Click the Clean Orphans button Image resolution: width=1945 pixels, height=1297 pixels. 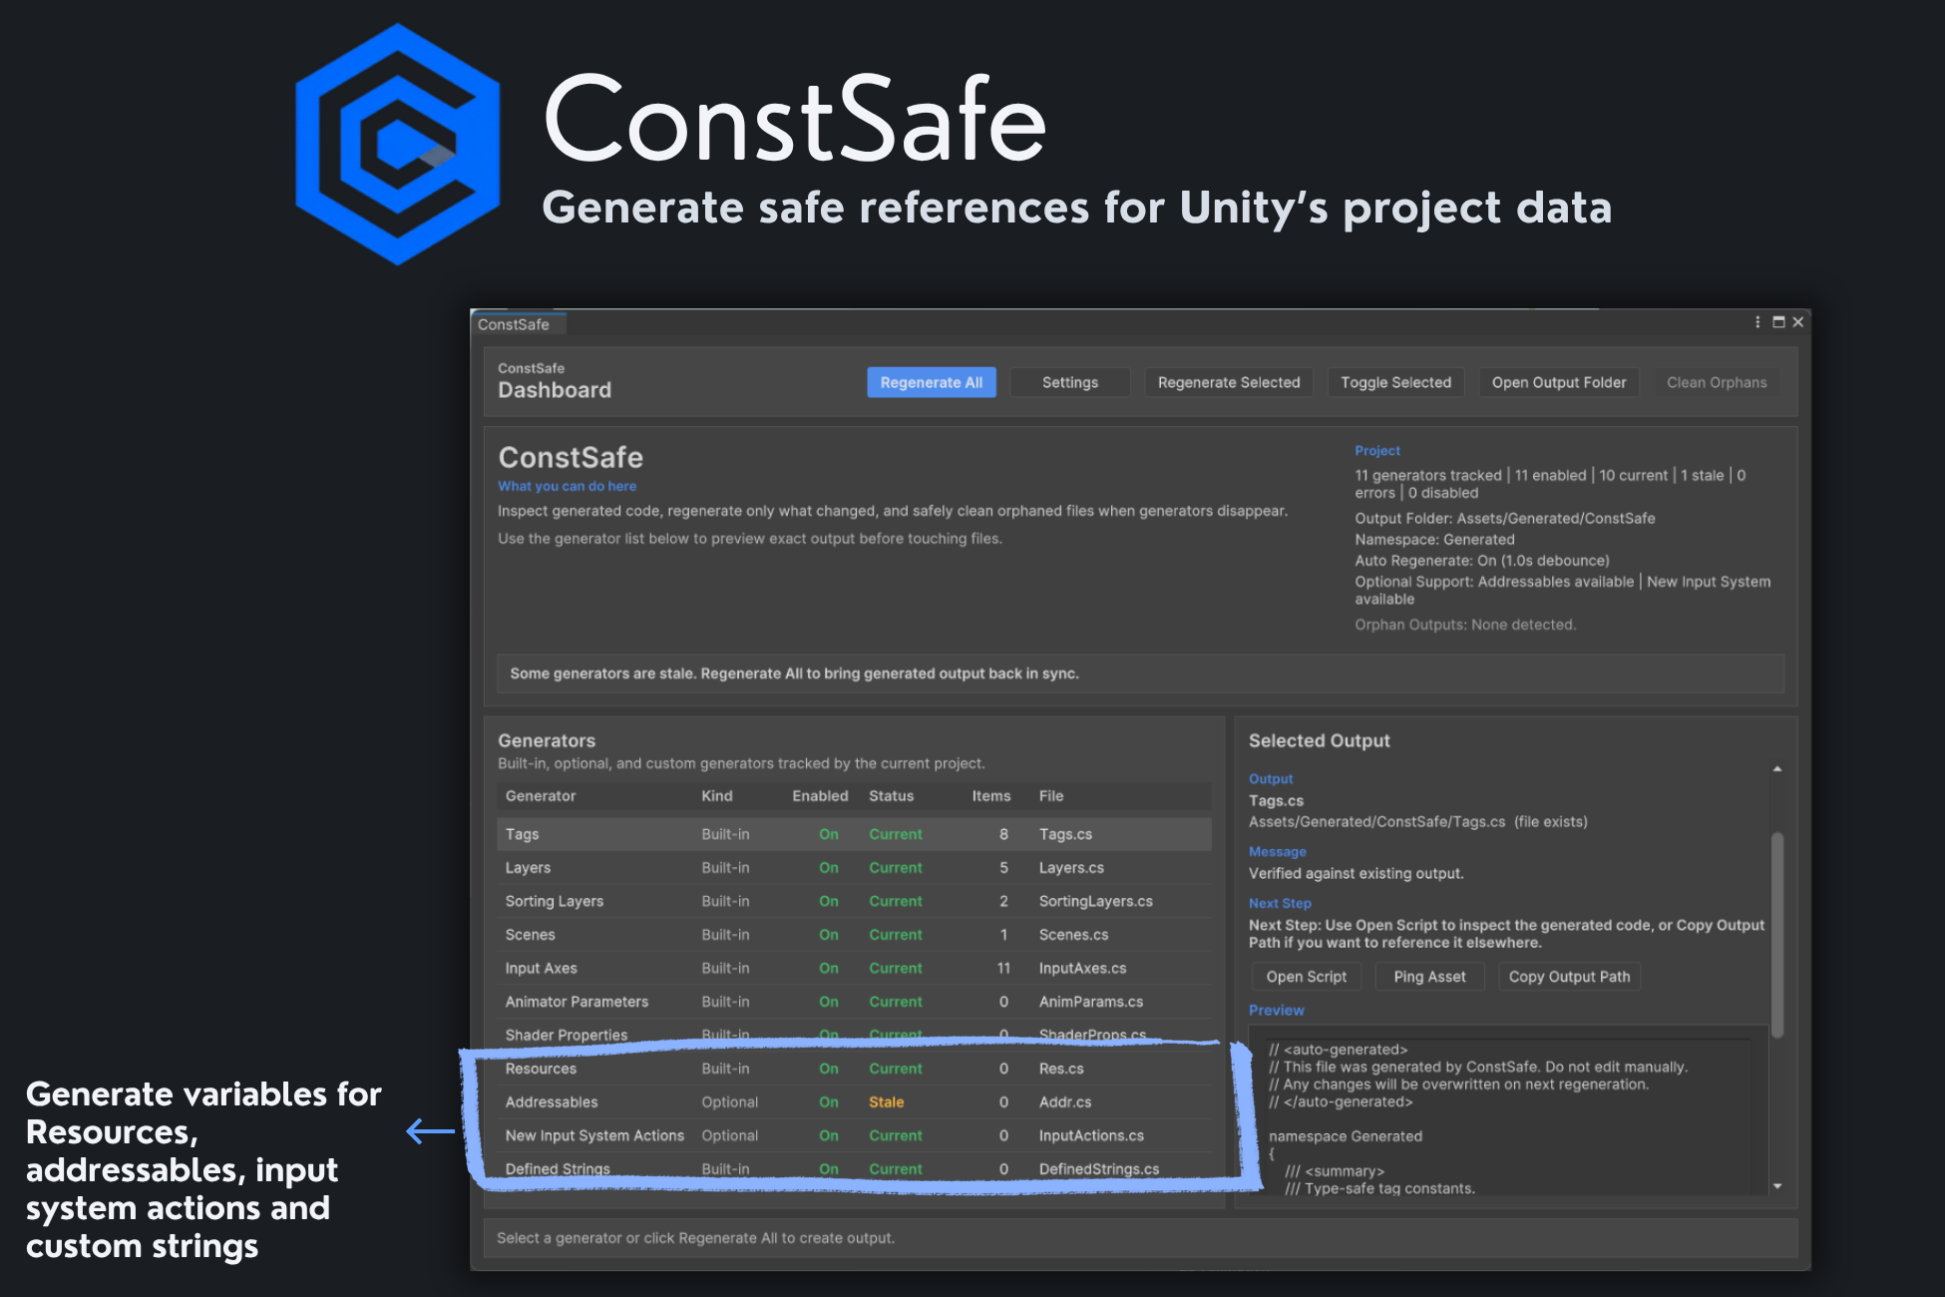click(1717, 382)
